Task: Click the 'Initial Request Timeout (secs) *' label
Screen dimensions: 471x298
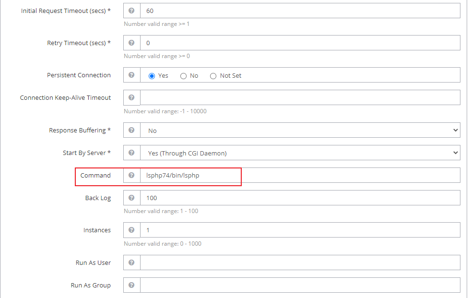Action: pyautogui.click(x=66, y=11)
